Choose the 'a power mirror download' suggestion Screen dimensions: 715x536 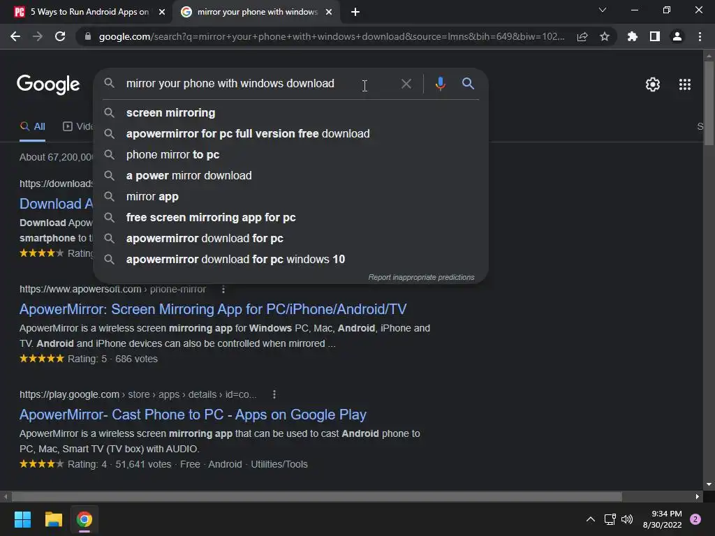pyautogui.click(x=291, y=175)
